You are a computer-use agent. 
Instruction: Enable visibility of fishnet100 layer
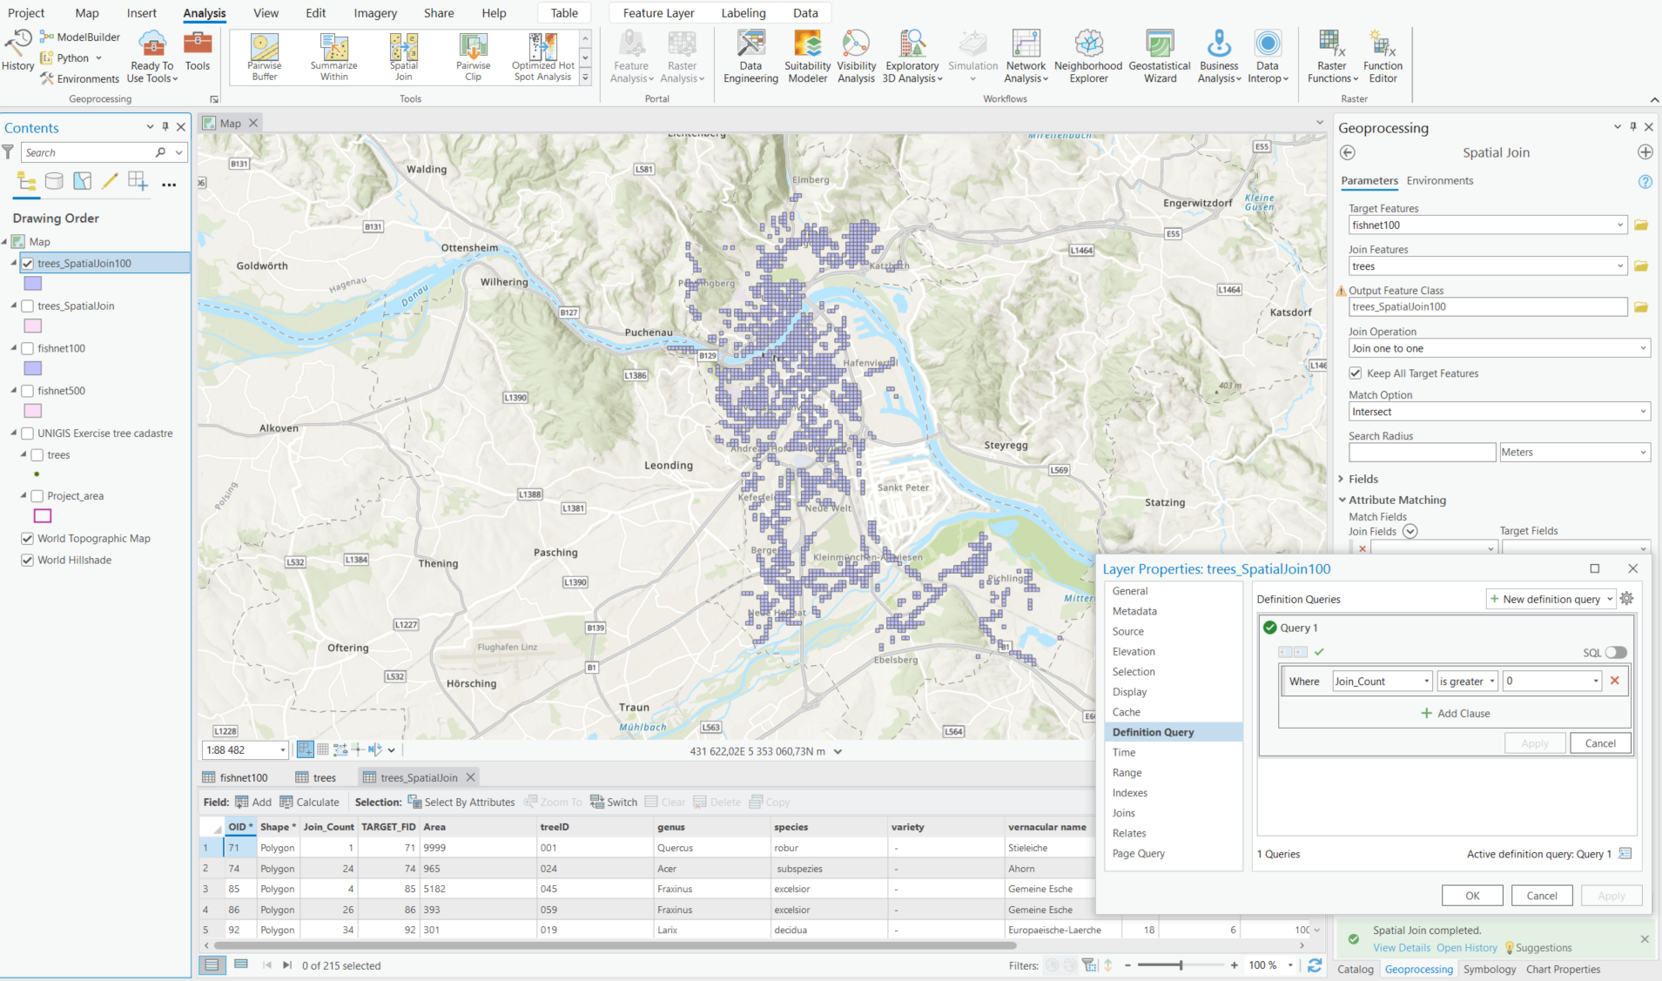coord(28,348)
